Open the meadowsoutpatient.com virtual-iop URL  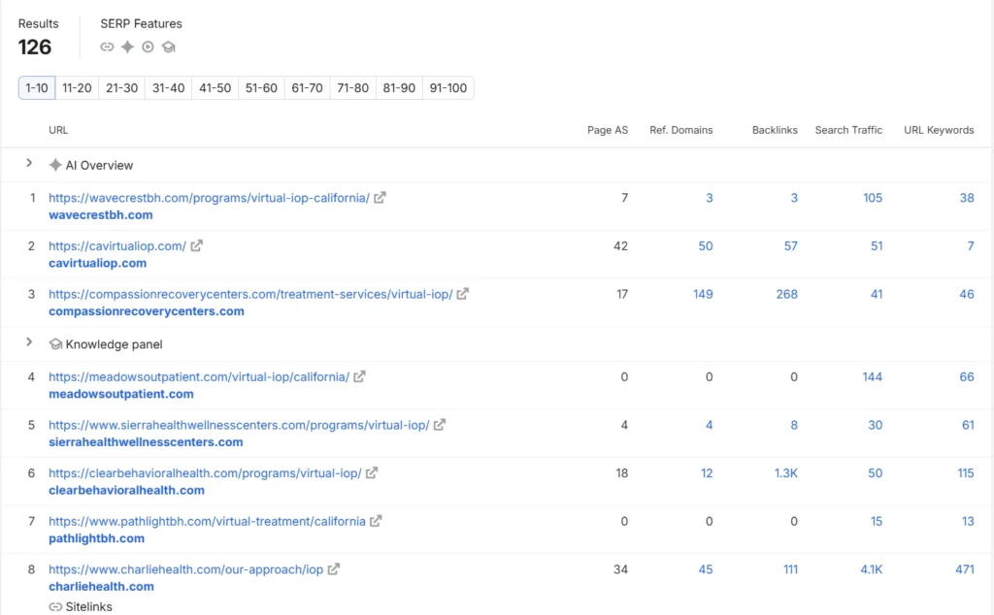pyautogui.click(x=199, y=376)
